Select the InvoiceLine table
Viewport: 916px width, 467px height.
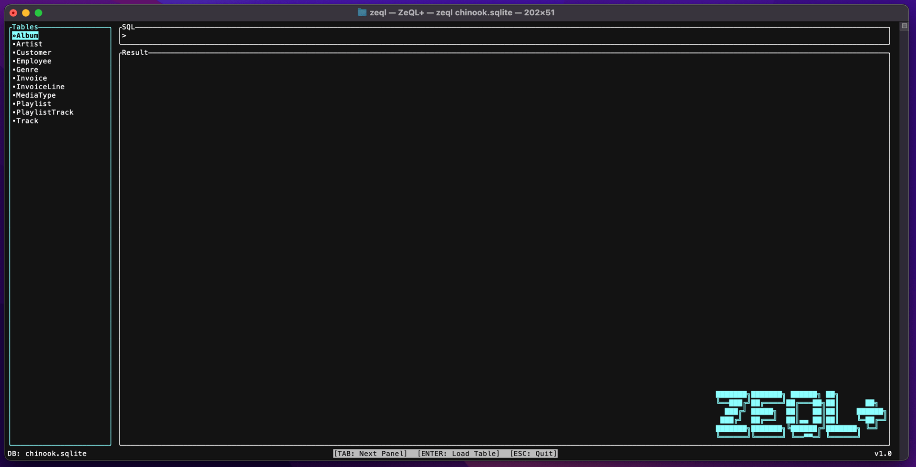coord(39,87)
